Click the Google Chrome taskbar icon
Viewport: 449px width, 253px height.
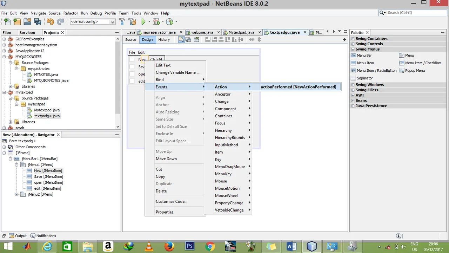coord(210,246)
